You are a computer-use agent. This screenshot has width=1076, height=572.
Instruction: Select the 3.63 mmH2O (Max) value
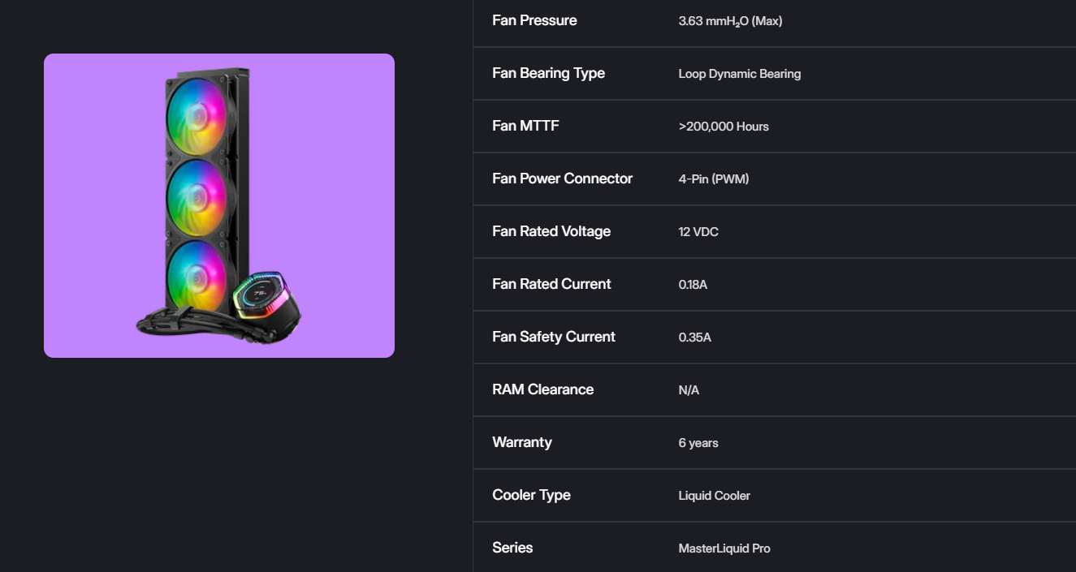point(730,21)
